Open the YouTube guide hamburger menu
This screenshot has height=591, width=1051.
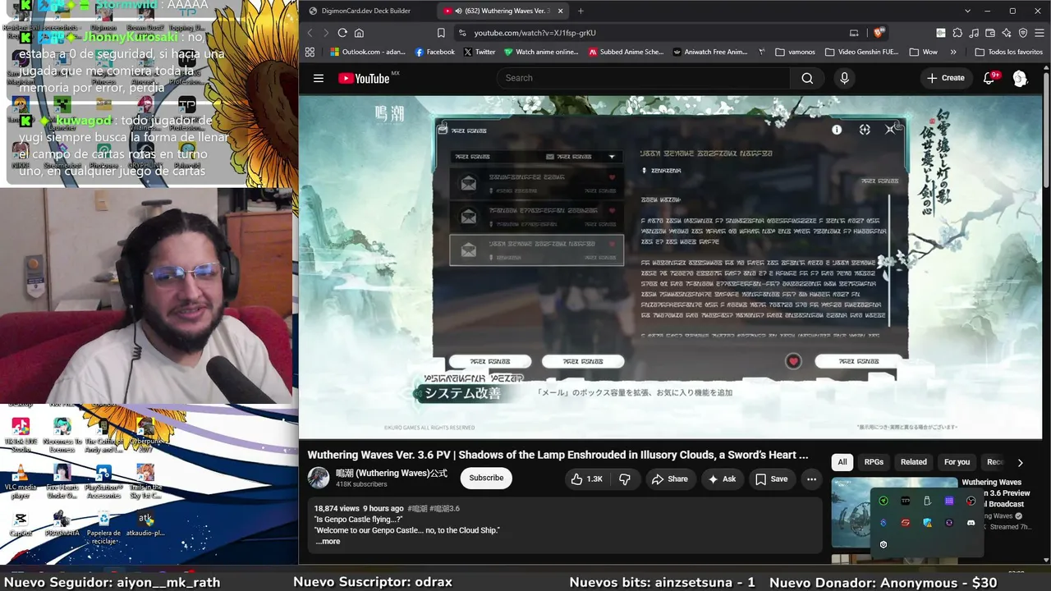click(x=319, y=78)
